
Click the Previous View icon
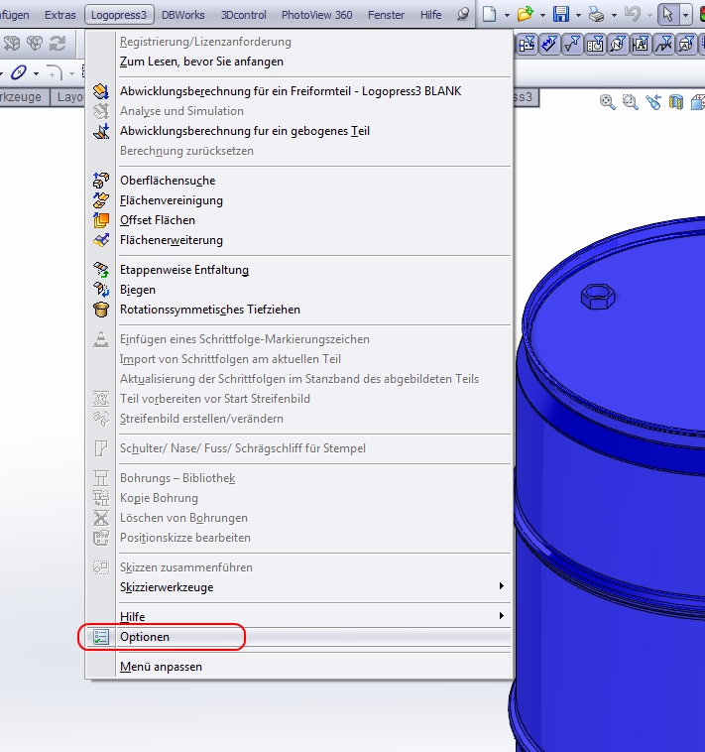point(652,102)
